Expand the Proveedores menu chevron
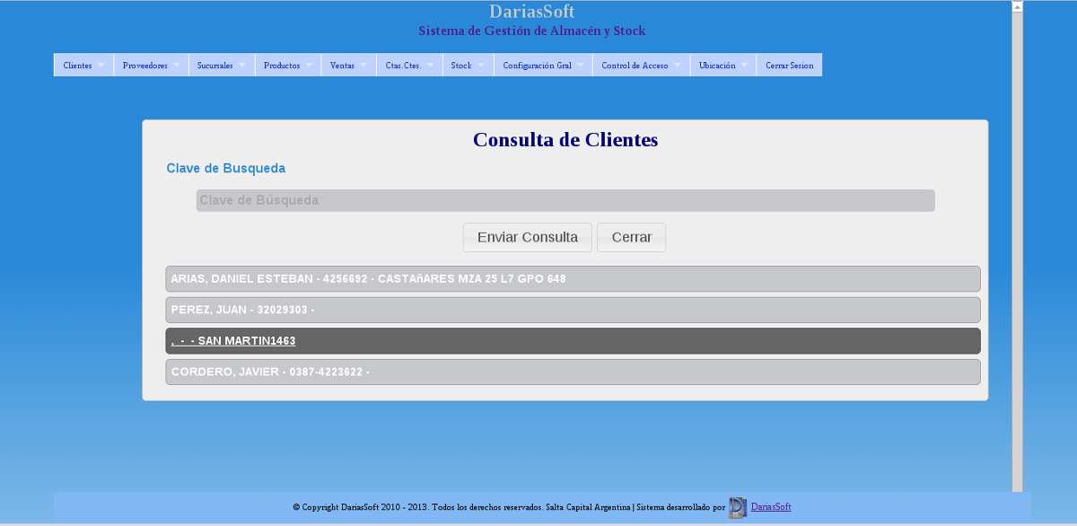The width and height of the screenshot is (1077, 526). point(178,65)
